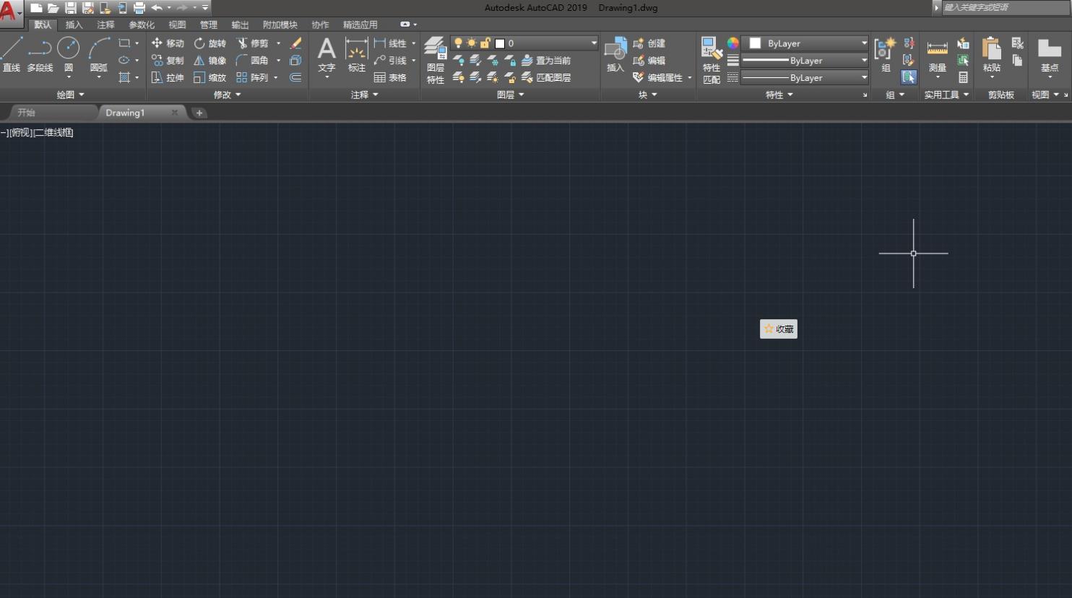Click the 插入 (Insert) block icon
Viewport: 1072px width, 598px height.
[x=615, y=55]
